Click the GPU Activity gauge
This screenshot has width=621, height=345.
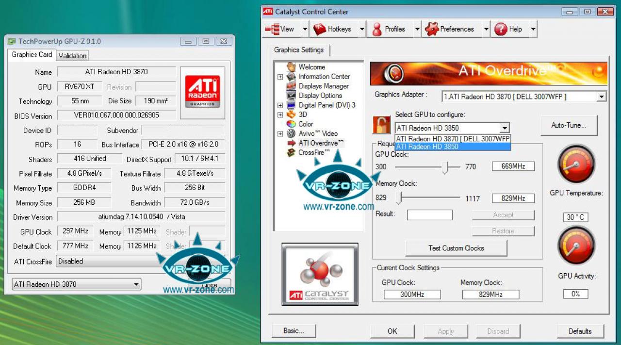pos(576,246)
